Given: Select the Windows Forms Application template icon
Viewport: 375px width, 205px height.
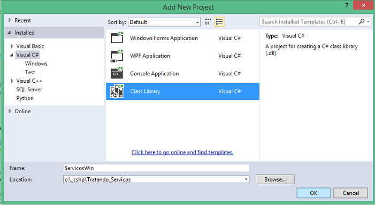Looking at the screenshot, I should [x=117, y=38].
